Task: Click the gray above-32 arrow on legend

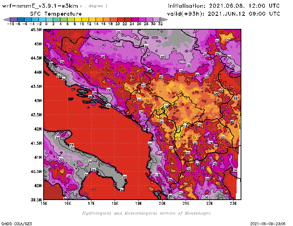Action: coord(164,19)
